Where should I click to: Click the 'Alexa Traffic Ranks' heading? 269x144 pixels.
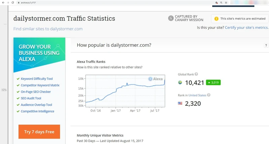[91, 62]
